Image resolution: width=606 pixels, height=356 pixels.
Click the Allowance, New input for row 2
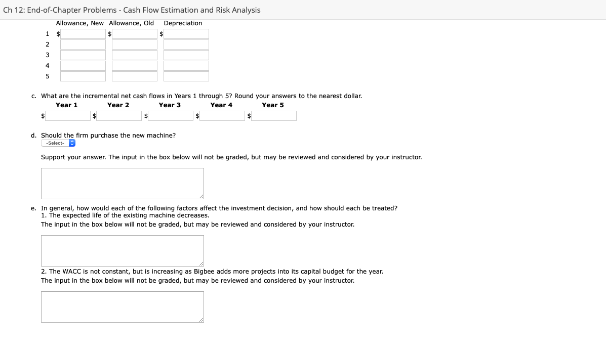(83, 45)
